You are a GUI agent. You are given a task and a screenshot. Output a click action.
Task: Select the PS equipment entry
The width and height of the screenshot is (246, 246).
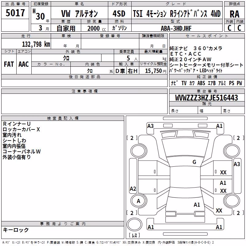(x=232, y=83)
